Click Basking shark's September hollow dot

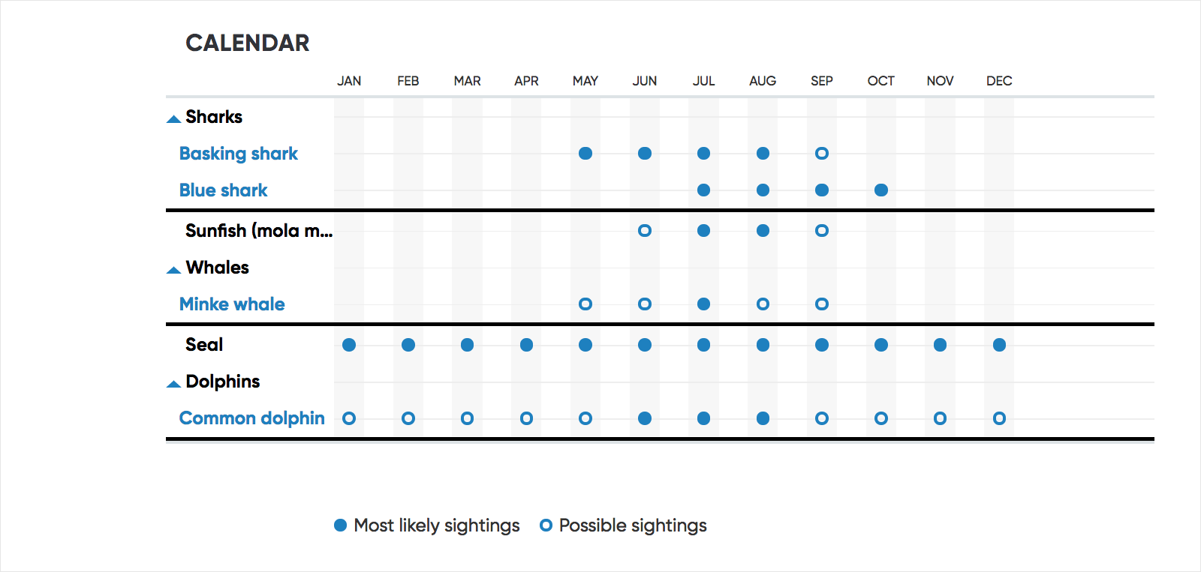[x=822, y=154]
